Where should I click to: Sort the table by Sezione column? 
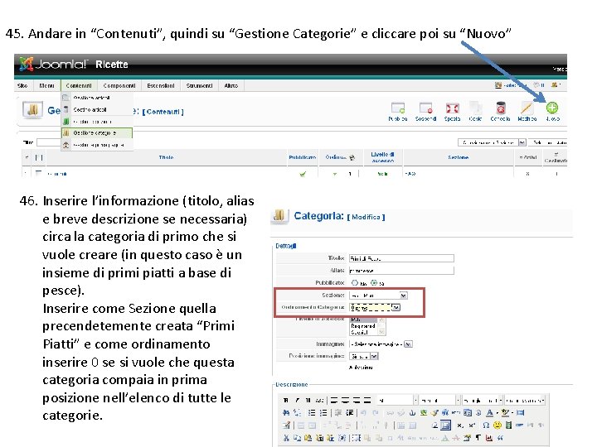pyautogui.click(x=458, y=157)
